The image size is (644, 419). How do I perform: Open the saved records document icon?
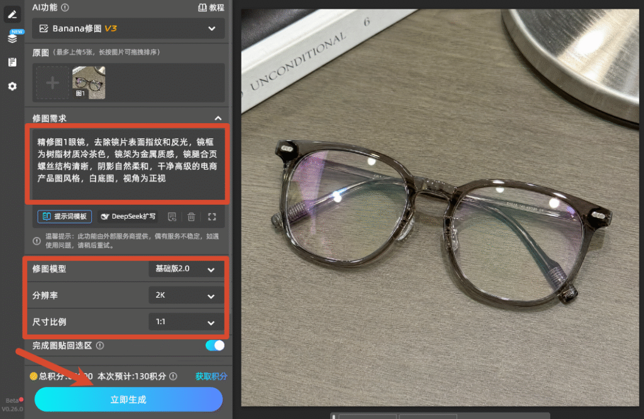click(13, 62)
